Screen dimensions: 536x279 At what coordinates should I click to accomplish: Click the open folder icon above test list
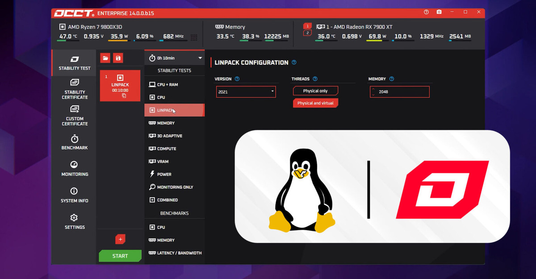pyautogui.click(x=105, y=58)
